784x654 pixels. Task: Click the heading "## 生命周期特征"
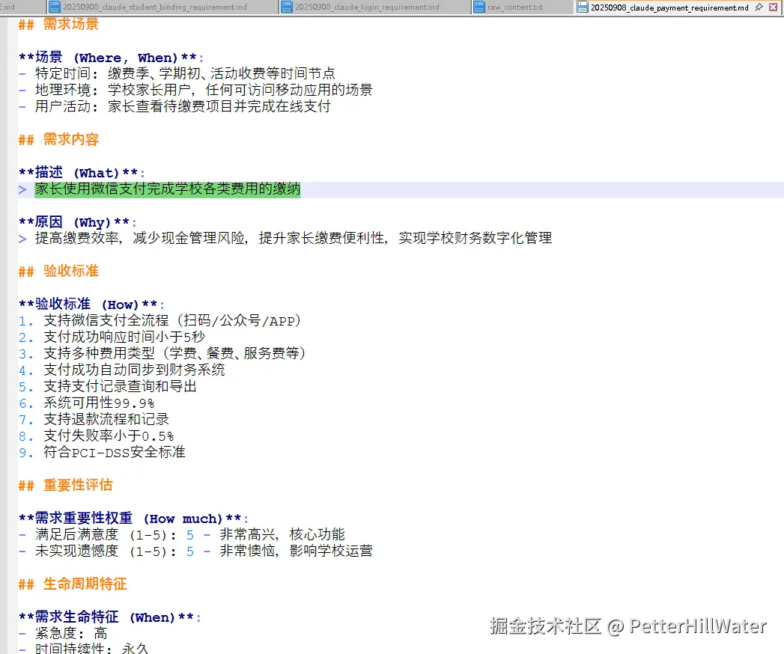click(x=73, y=584)
